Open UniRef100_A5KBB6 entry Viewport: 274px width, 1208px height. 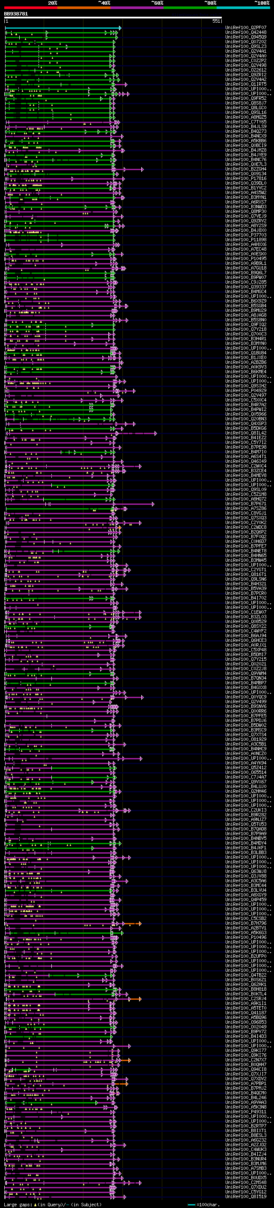(246, 141)
